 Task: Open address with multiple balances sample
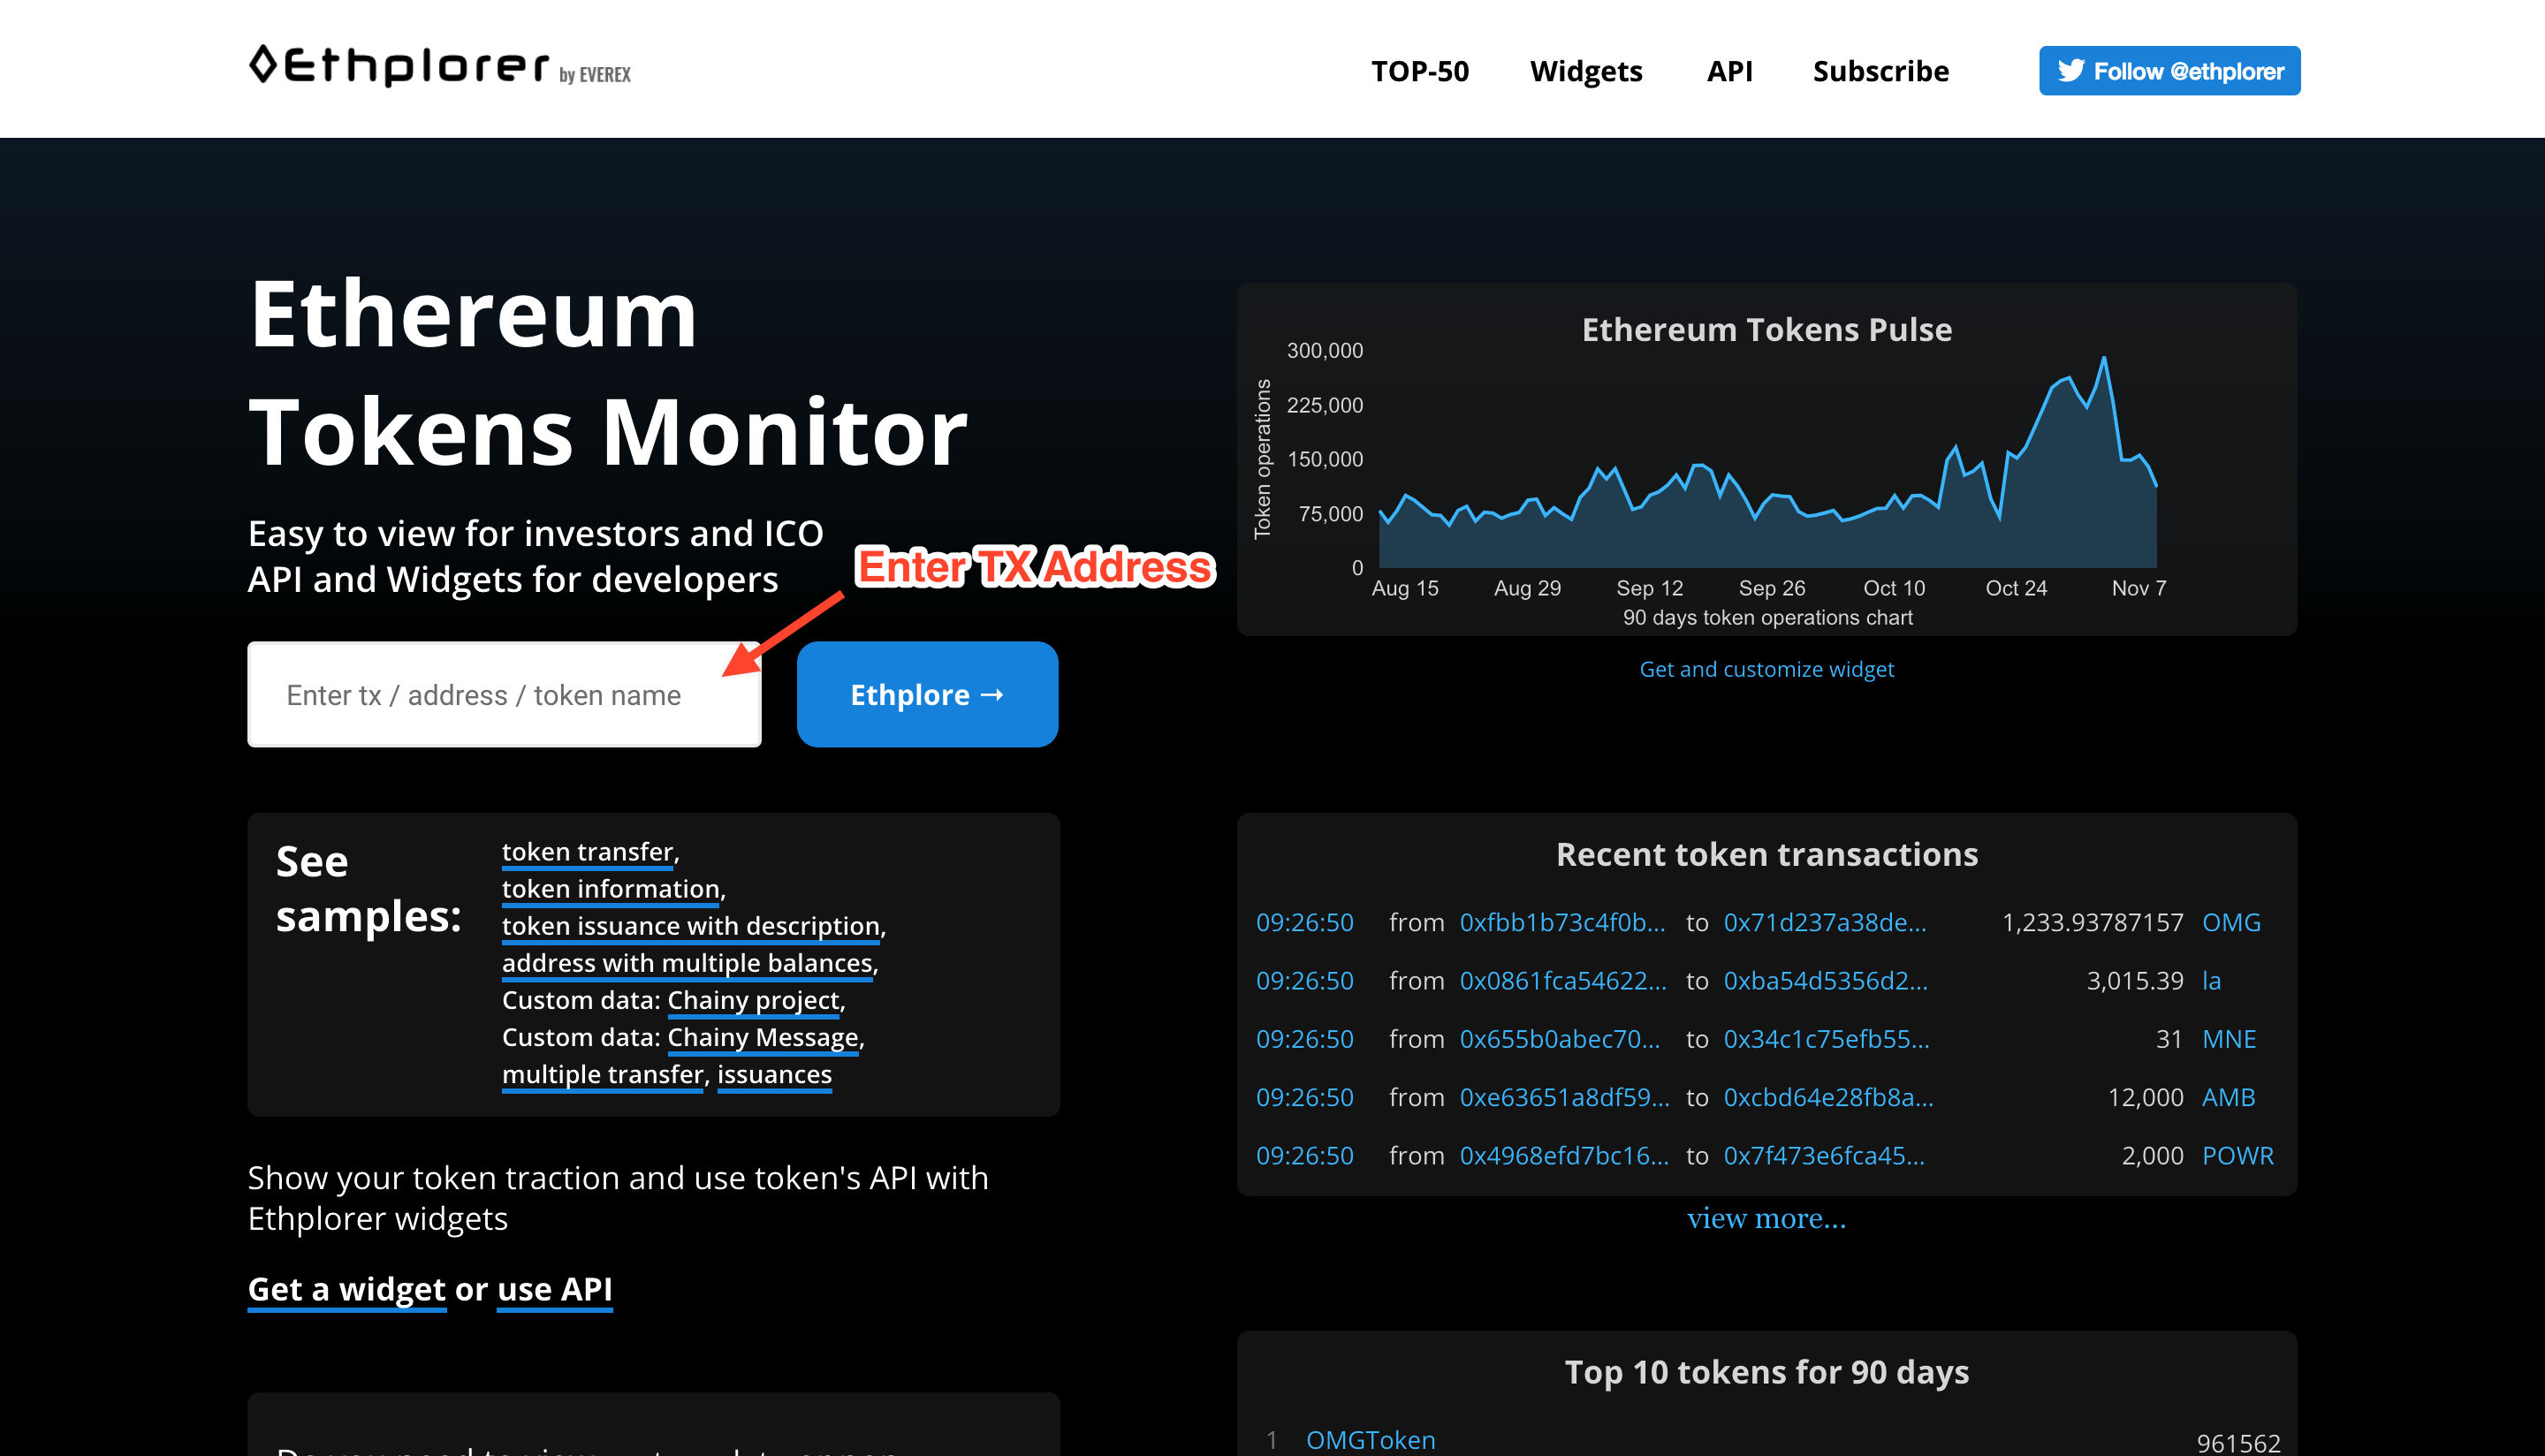[687, 963]
